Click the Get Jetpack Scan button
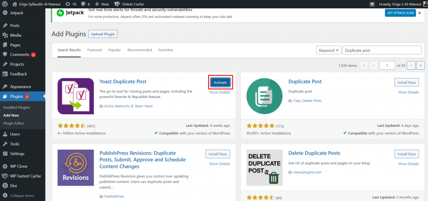This screenshot has width=428, height=201. click(400, 13)
